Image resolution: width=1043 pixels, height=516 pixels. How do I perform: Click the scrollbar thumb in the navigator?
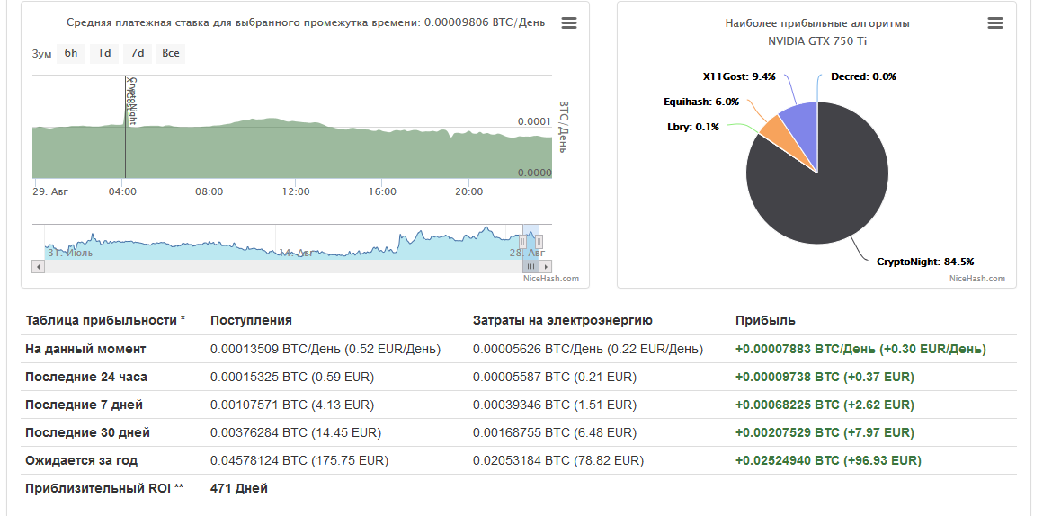530,266
